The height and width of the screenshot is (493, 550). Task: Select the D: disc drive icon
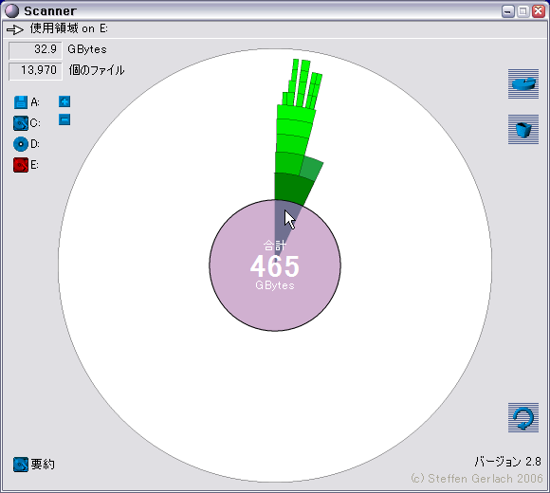pos(21,144)
